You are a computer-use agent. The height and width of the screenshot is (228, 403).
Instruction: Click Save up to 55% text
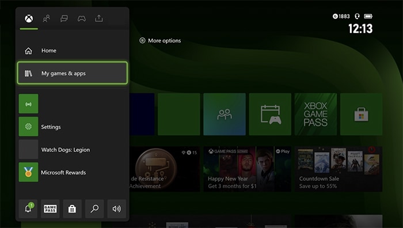318,186
